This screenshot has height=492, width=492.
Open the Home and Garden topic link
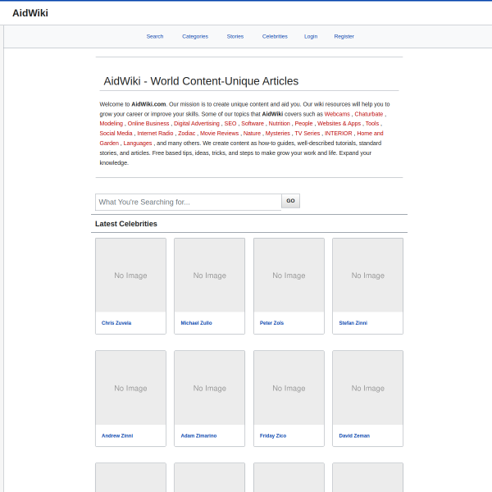(370, 134)
